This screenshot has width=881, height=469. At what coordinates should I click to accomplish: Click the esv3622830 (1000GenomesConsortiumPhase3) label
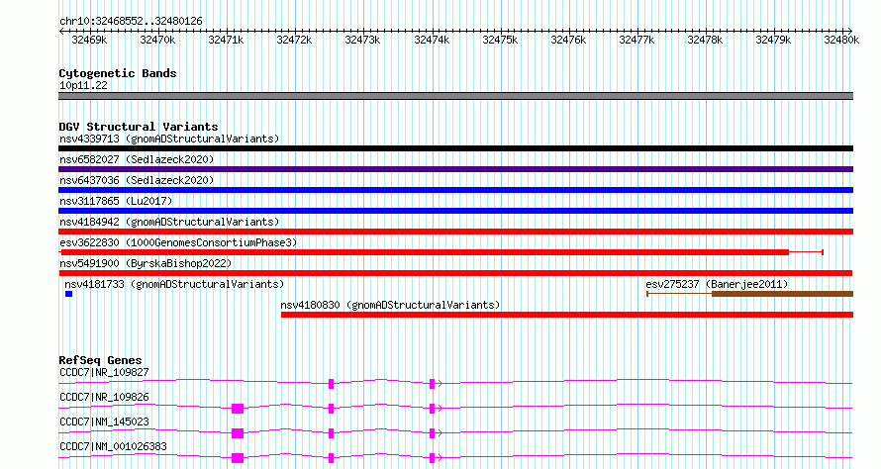pyautogui.click(x=178, y=242)
